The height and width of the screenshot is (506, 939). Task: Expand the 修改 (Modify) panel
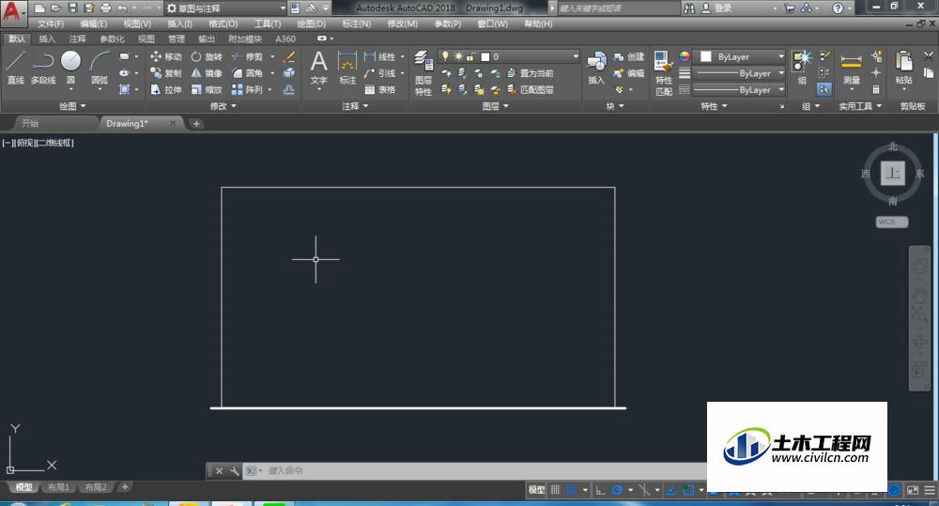(x=223, y=106)
